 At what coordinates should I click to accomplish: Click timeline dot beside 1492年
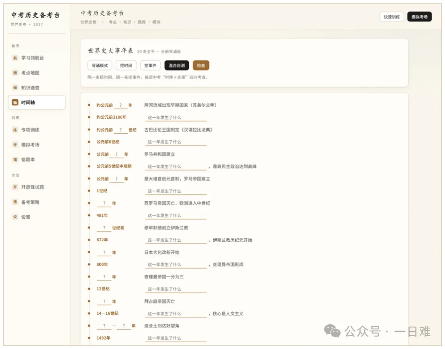click(89, 338)
